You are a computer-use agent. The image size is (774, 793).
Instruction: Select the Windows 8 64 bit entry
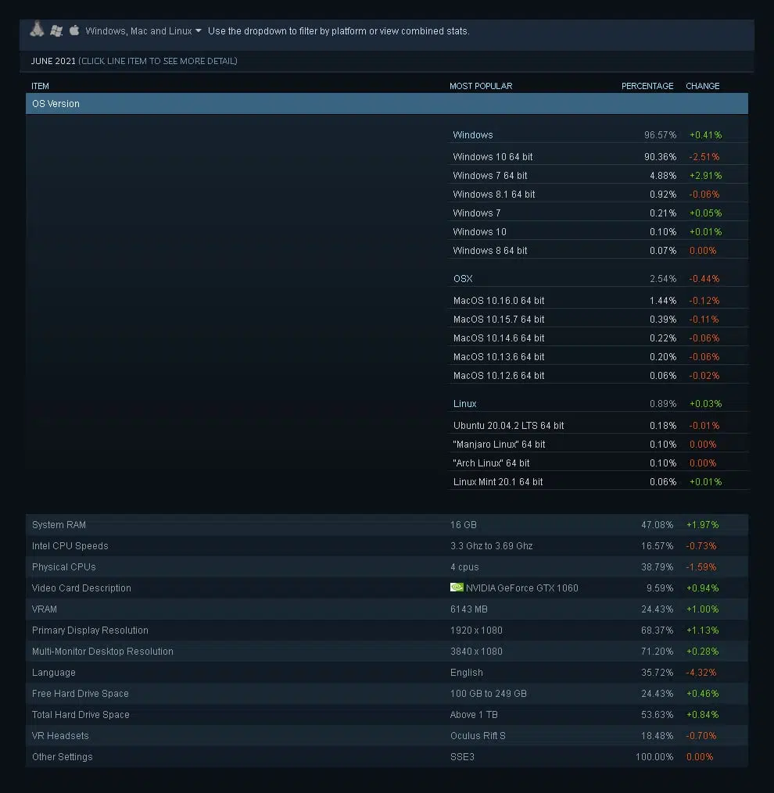tap(490, 250)
